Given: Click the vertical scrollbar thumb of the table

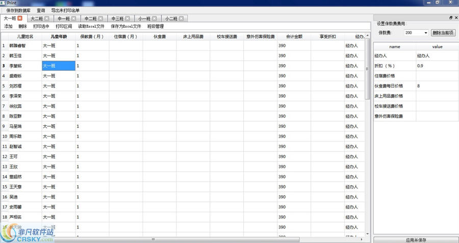Looking at the screenshot, I should (367, 69).
